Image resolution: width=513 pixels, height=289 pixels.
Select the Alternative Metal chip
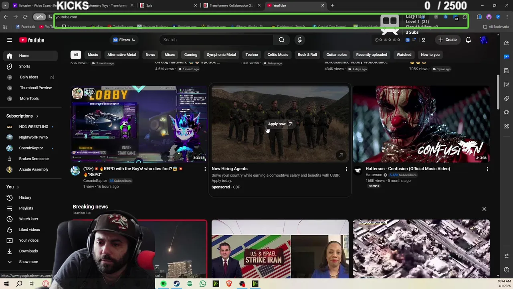(x=121, y=55)
